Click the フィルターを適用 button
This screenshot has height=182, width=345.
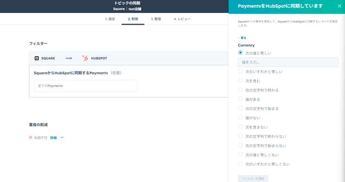(x=253, y=178)
